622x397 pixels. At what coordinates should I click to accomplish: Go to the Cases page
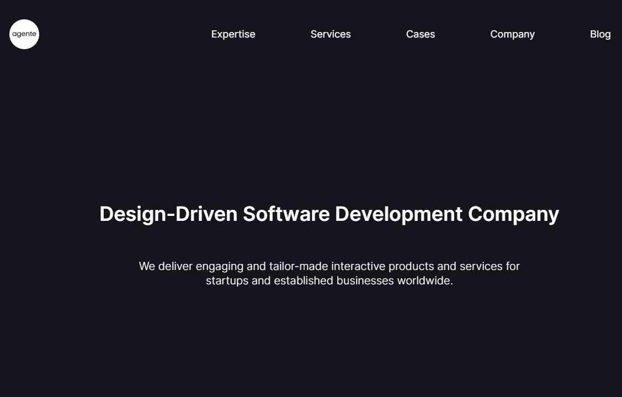coord(421,34)
